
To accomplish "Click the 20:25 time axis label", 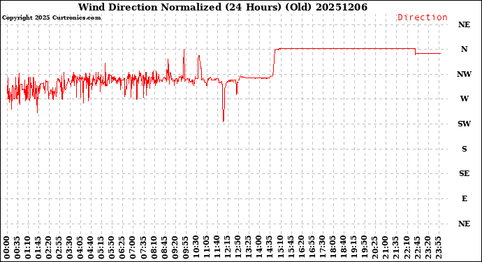I will [x=374, y=247].
